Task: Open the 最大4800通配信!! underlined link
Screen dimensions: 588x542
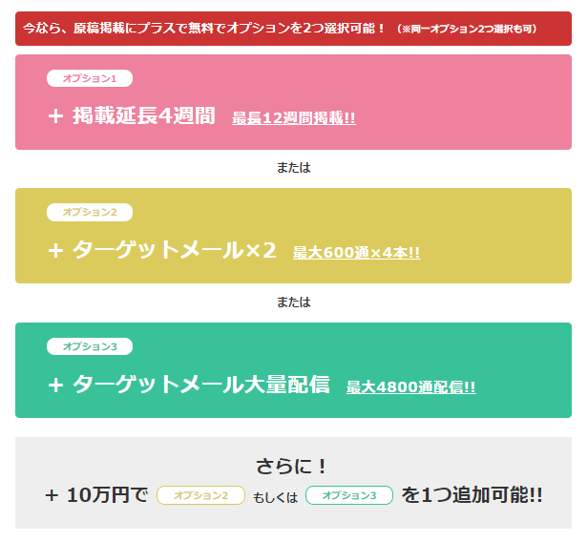Action: [x=410, y=386]
